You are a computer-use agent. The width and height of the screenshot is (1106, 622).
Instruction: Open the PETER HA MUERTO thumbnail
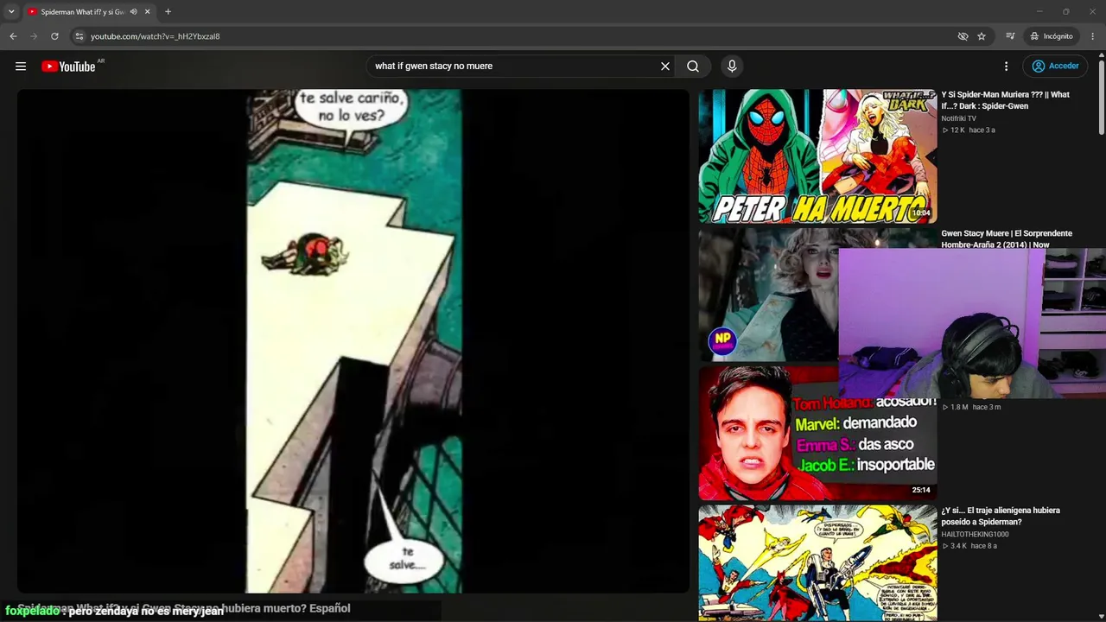point(817,156)
